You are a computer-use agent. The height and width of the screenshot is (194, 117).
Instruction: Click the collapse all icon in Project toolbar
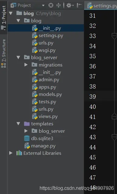coord(58,5)
